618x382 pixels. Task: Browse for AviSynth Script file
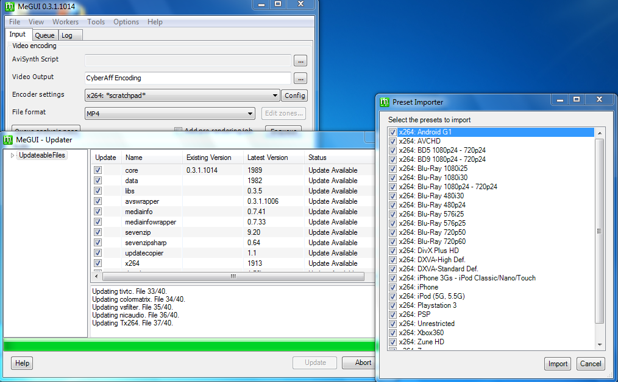[300, 60]
